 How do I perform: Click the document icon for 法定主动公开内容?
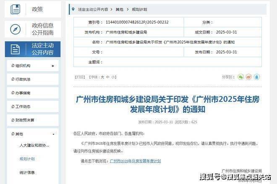click(x=16, y=49)
